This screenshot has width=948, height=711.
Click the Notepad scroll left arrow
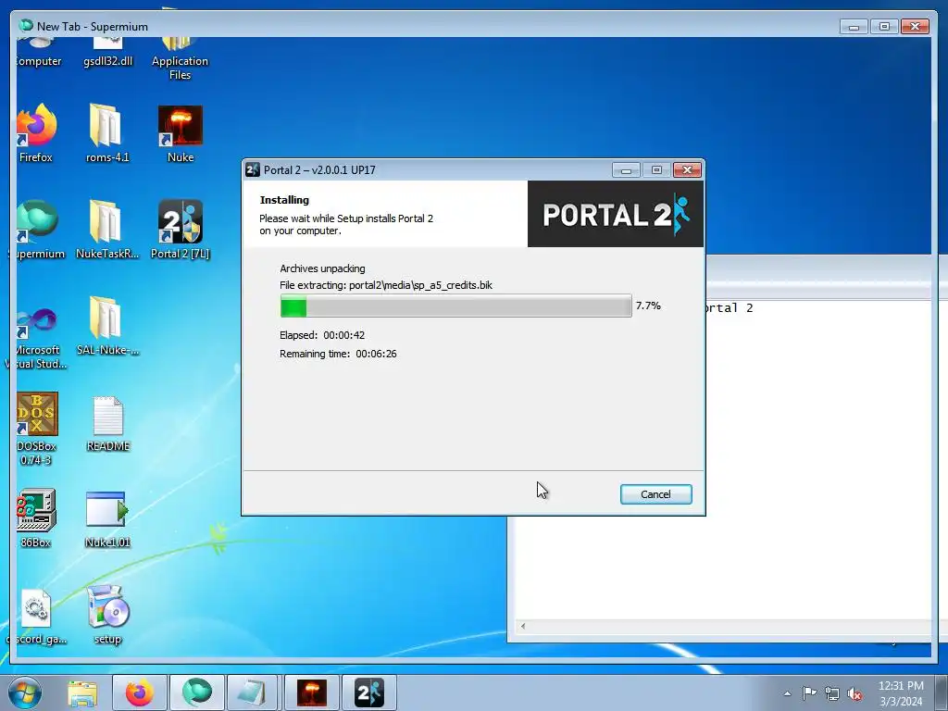[523, 627]
